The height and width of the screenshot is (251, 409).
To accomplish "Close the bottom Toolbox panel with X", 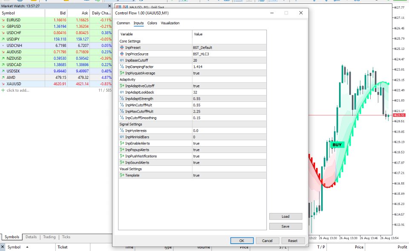I will tap(3, 247).
